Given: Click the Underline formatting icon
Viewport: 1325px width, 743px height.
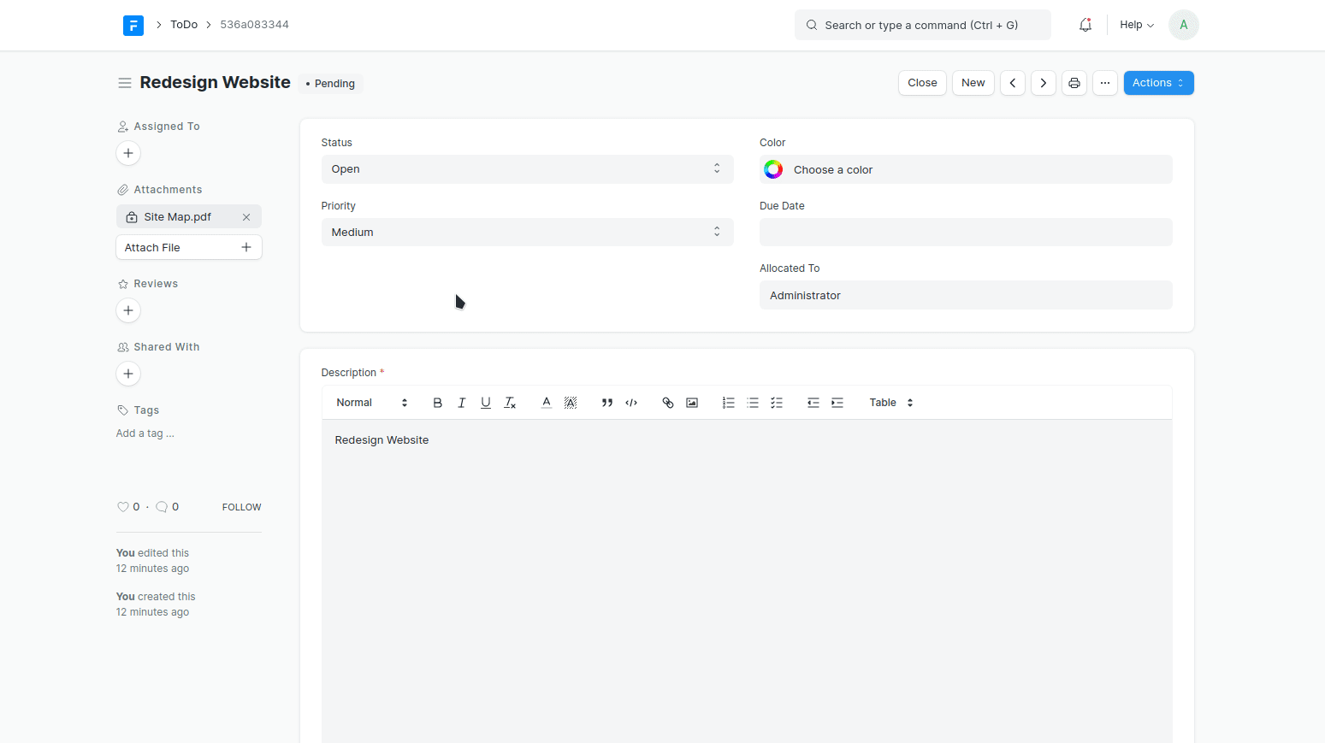Looking at the screenshot, I should (485, 403).
